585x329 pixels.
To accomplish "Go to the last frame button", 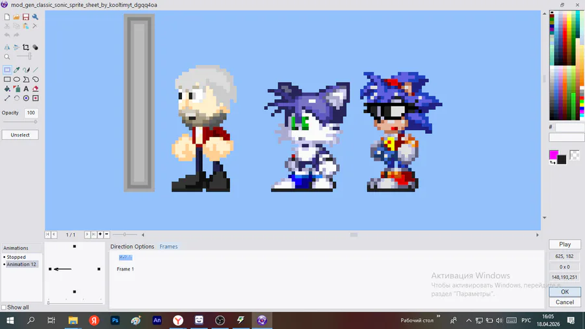I will (x=94, y=235).
